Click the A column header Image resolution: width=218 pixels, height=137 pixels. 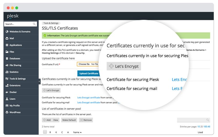coord(68,132)
